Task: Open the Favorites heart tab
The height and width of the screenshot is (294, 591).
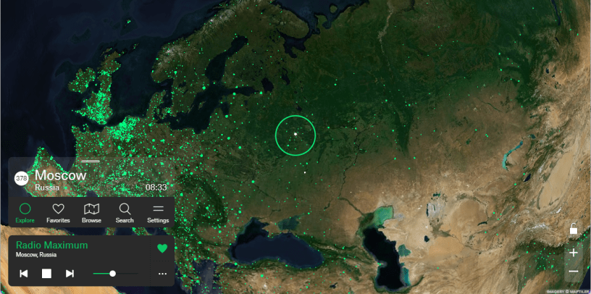Action: pyautogui.click(x=58, y=213)
